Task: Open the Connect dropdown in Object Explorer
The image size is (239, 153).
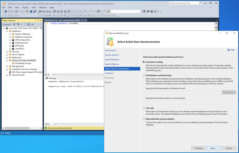Action: [7, 24]
